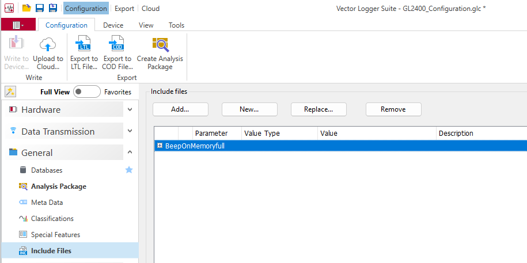Viewport: 527px width, 263px height.
Task: Click Create Analysis Package icon
Action: [x=160, y=44]
